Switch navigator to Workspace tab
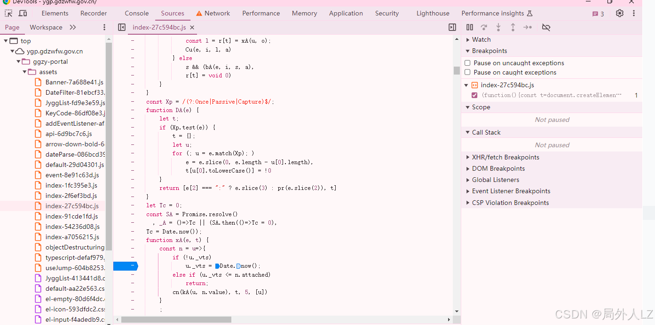The image size is (655, 325). tap(46, 27)
